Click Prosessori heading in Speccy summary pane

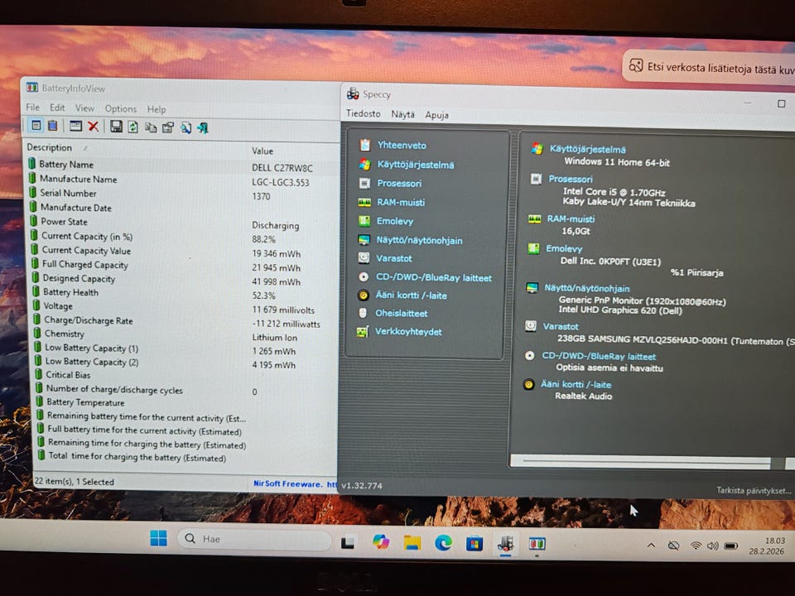[x=571, y=179]
